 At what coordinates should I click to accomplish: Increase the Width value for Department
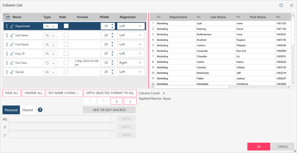(x=112, y=25)
